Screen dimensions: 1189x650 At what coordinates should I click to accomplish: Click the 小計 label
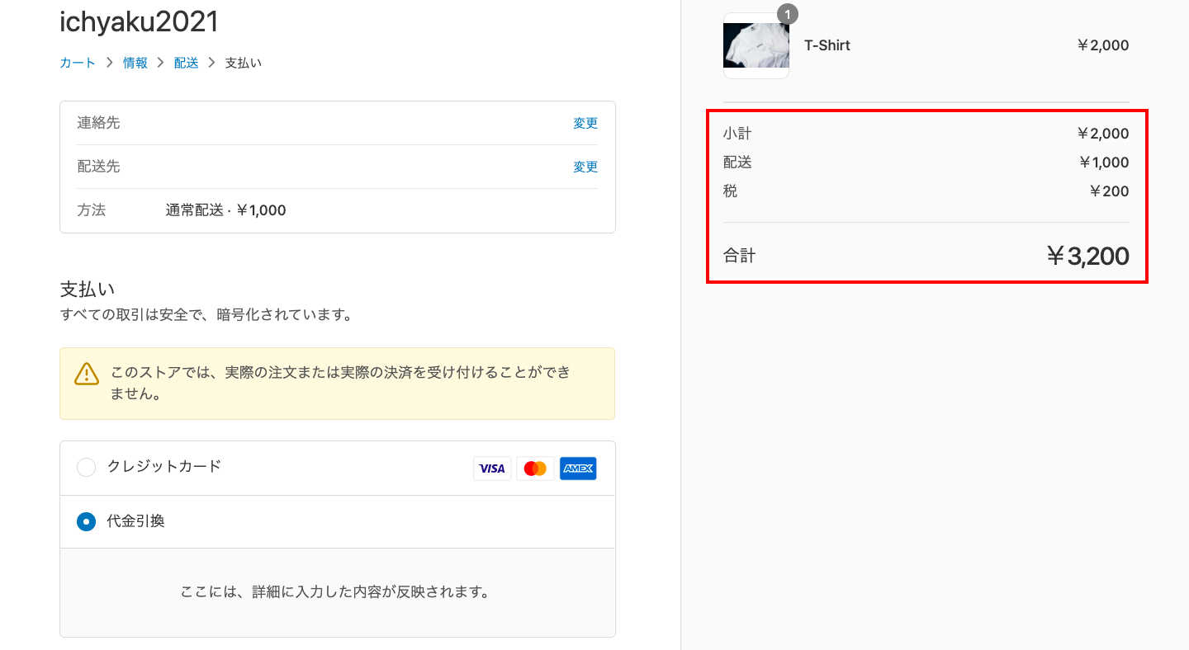[737, 134]
